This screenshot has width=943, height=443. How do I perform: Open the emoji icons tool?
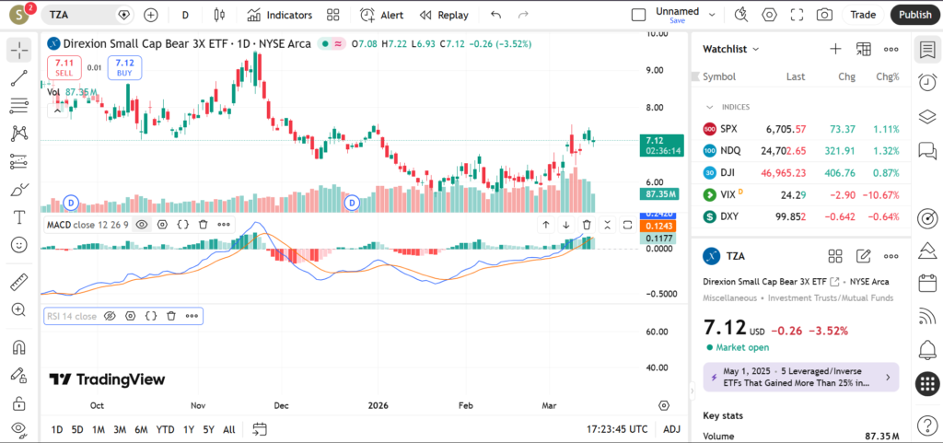click(19, 245)
